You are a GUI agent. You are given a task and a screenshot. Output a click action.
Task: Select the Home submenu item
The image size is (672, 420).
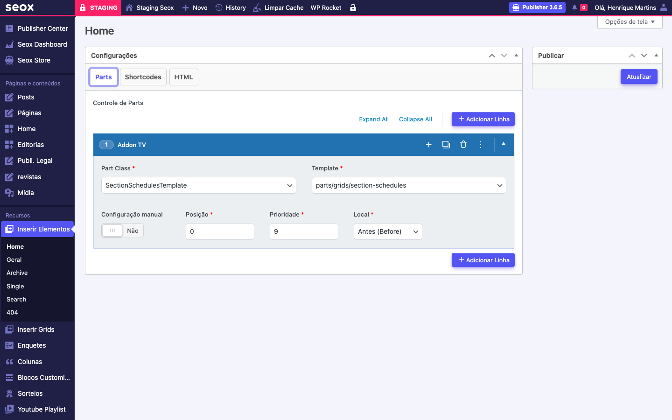(15, 246)
